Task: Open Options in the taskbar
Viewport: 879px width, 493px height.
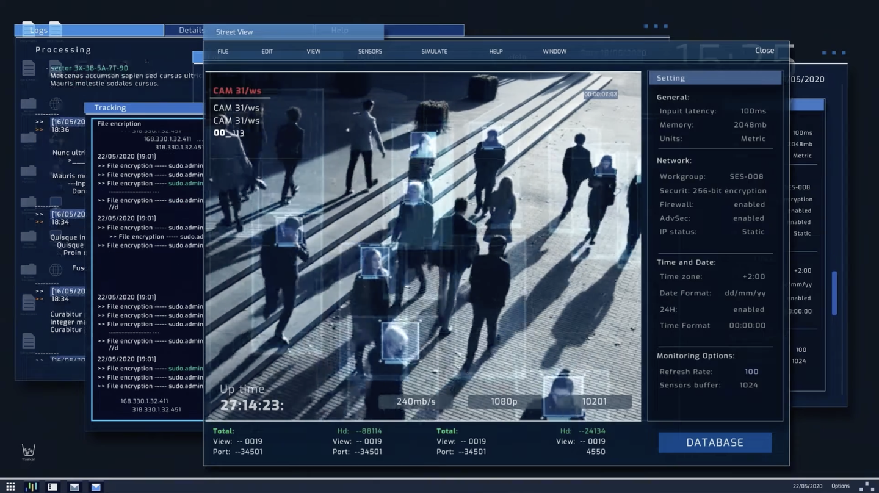Action: [841, 486]
